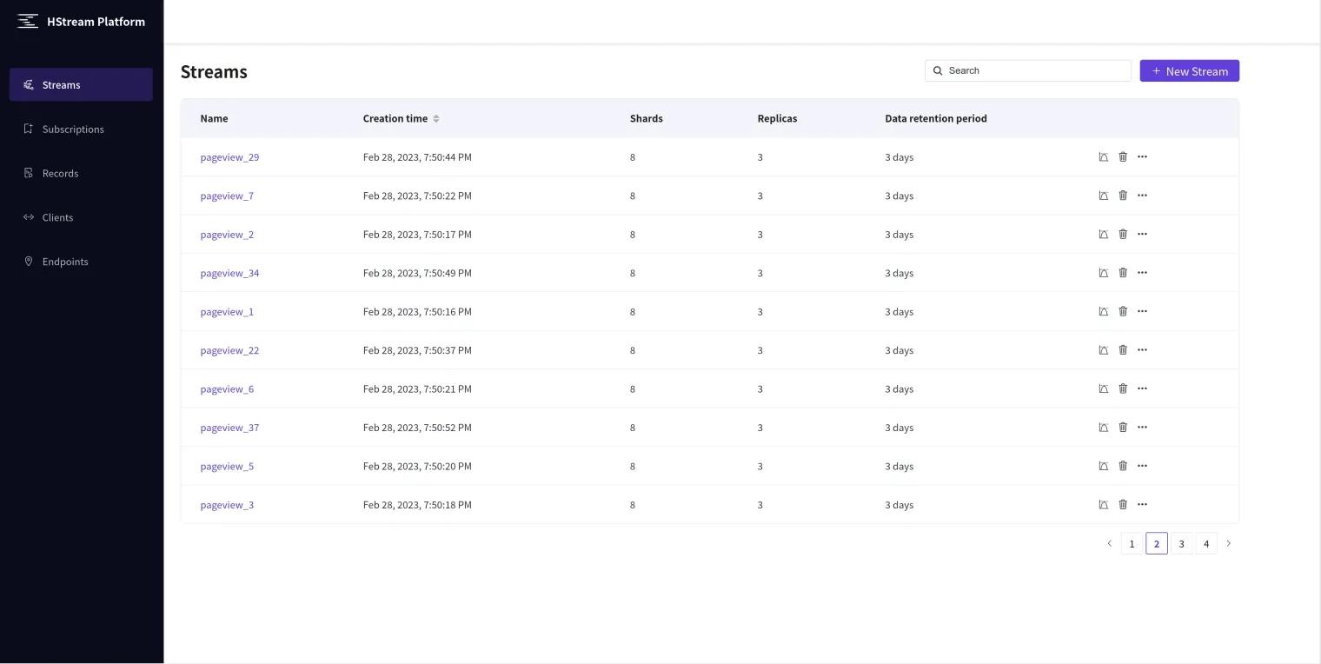Go to page 4 of the stream list

(1206, 543)
